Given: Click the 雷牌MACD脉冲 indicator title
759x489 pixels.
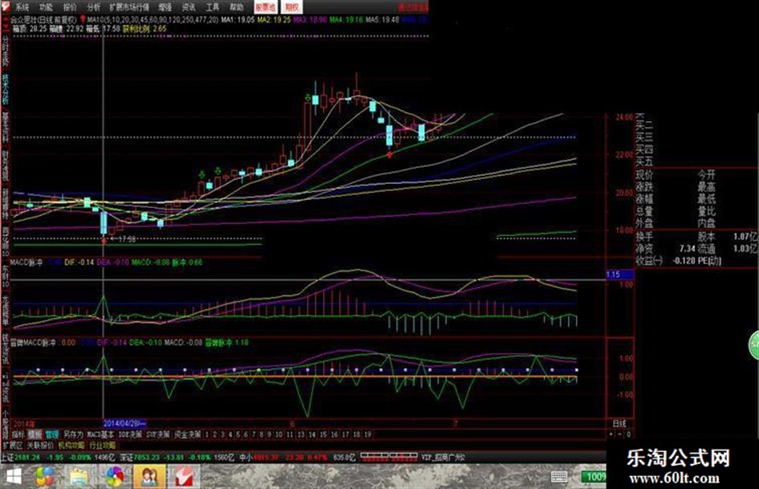Looking at the screenshot, I should (32, 343).
